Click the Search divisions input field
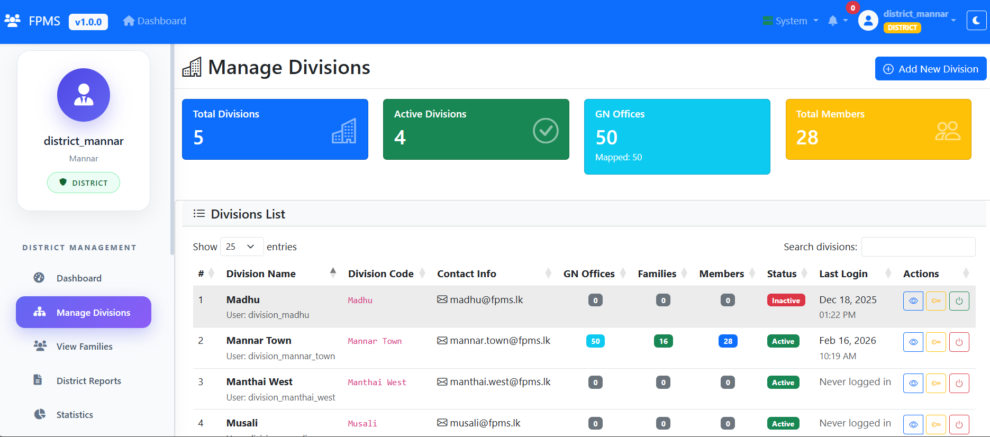Viewport: 990px width, 437px height. coord(918,247)
